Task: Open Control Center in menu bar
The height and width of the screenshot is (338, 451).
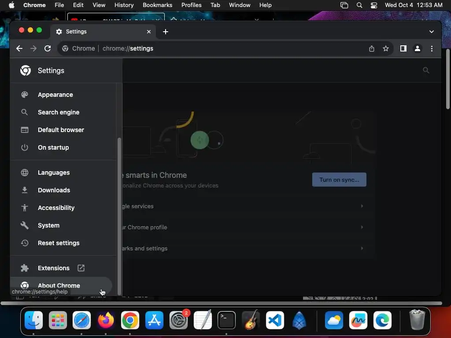Action: click(x=373, y=5)
